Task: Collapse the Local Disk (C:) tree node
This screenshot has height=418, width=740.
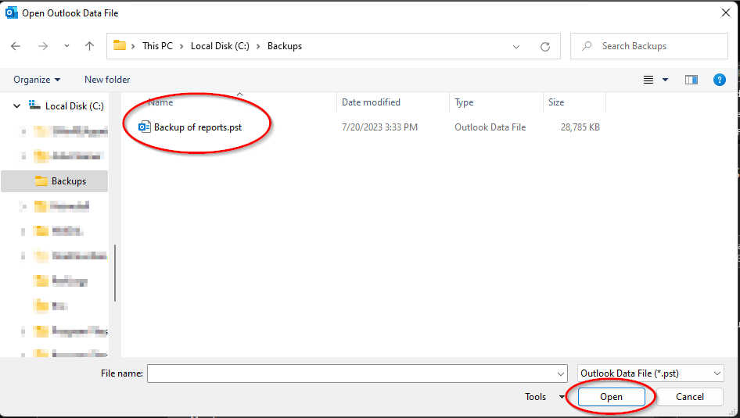Action: [x=17, y=106]
